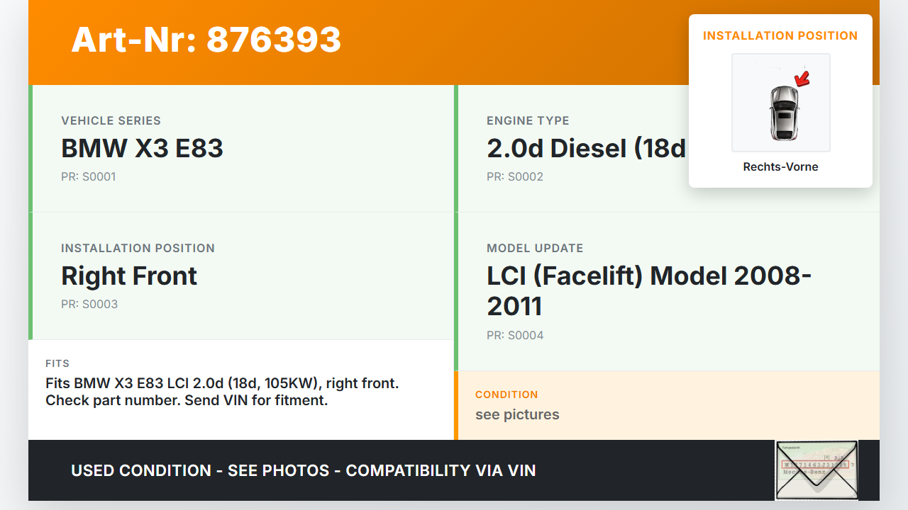Click the LCI (Facelift) Model 2008-2011 text
The width and height of the screenshot is (908, 510).
pyautogui.click(x=649, y=290)
